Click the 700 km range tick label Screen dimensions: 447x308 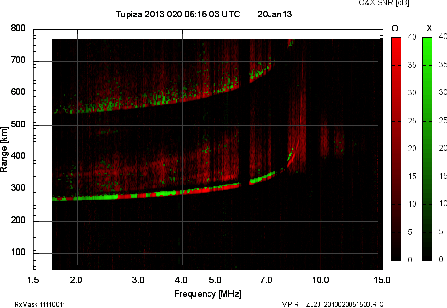(x=18, y=60)
